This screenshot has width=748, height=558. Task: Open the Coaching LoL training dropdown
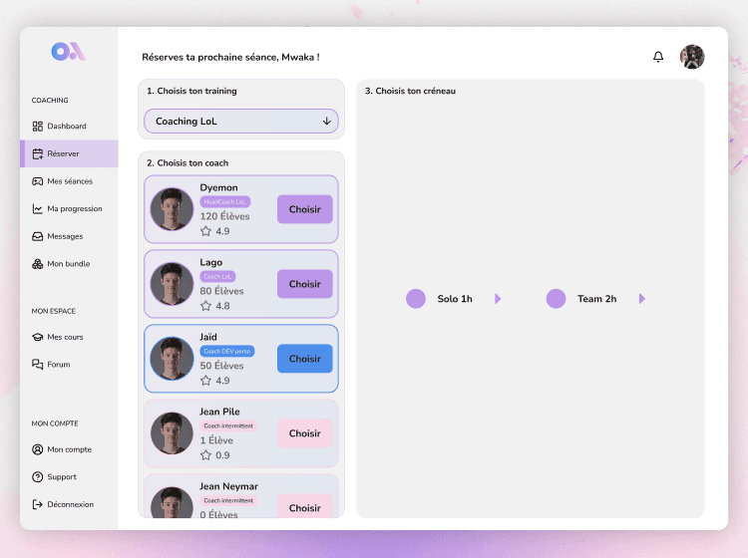pyautogui.click(x=241, y=122)
